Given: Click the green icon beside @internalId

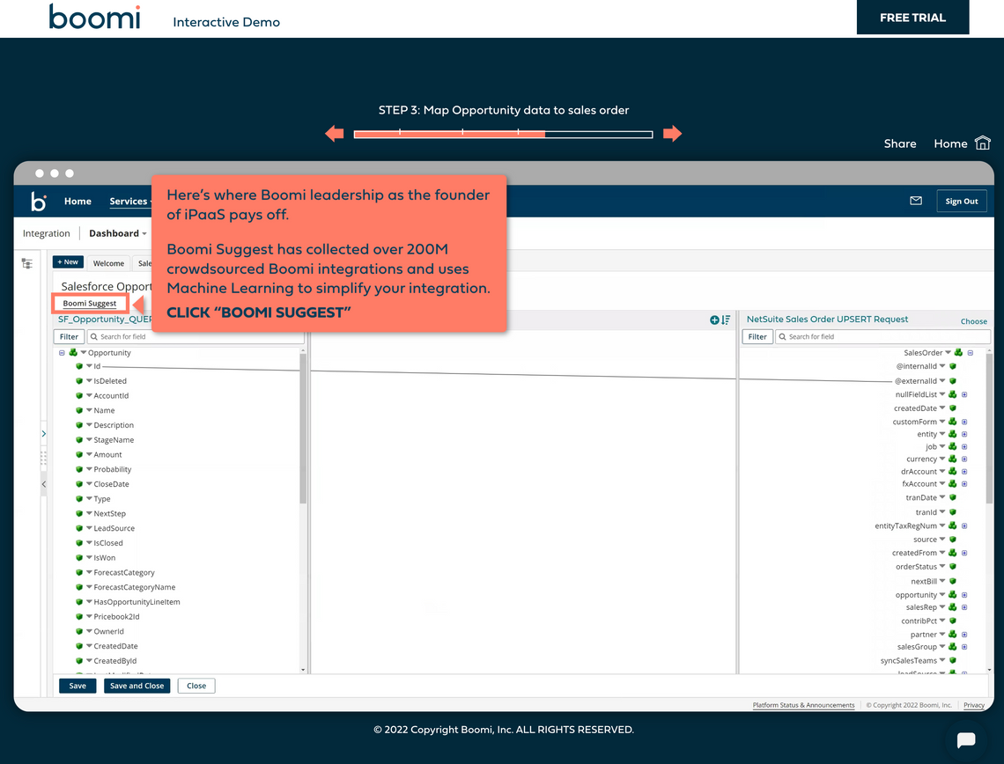Looking at the screenshot, I should coord(953,366).
